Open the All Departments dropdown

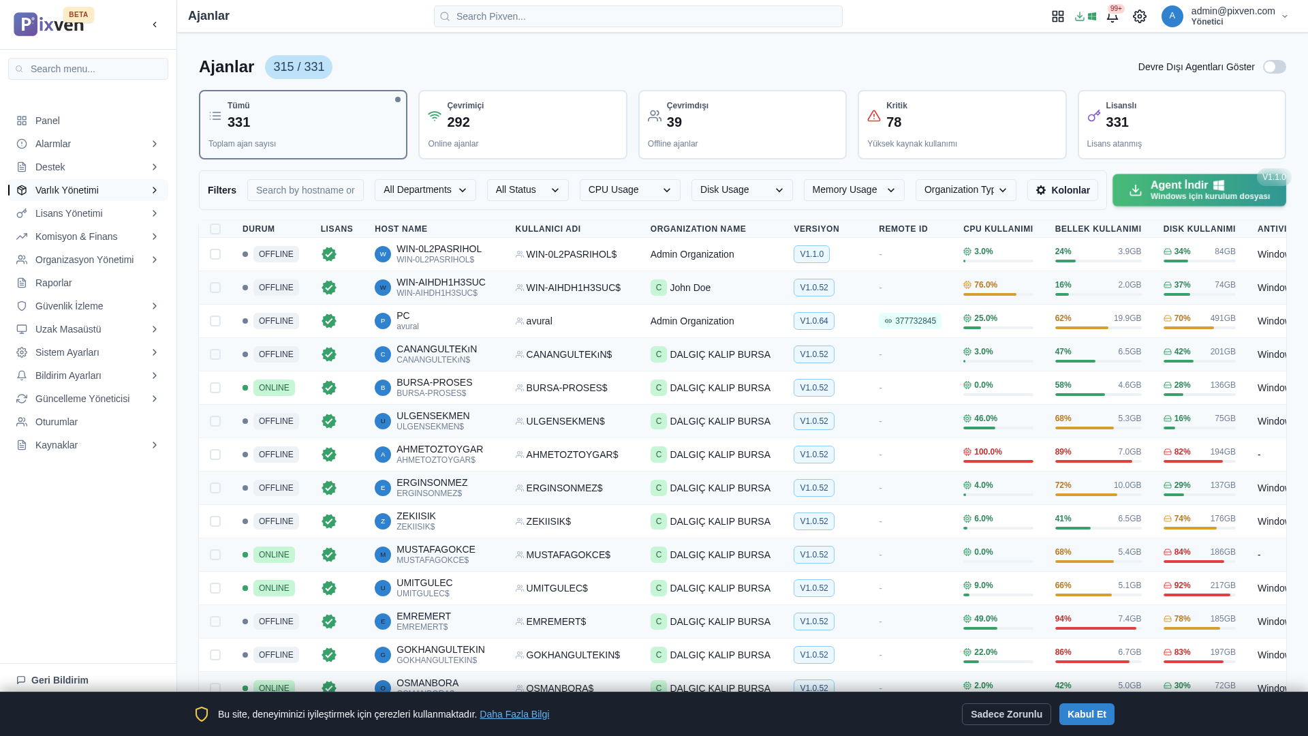425,190
